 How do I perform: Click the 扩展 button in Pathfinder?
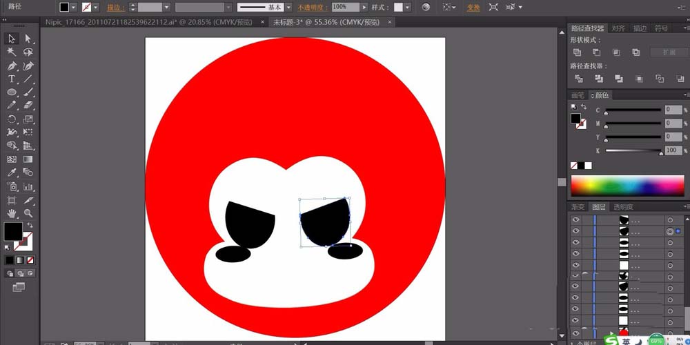tap(669, 52)
